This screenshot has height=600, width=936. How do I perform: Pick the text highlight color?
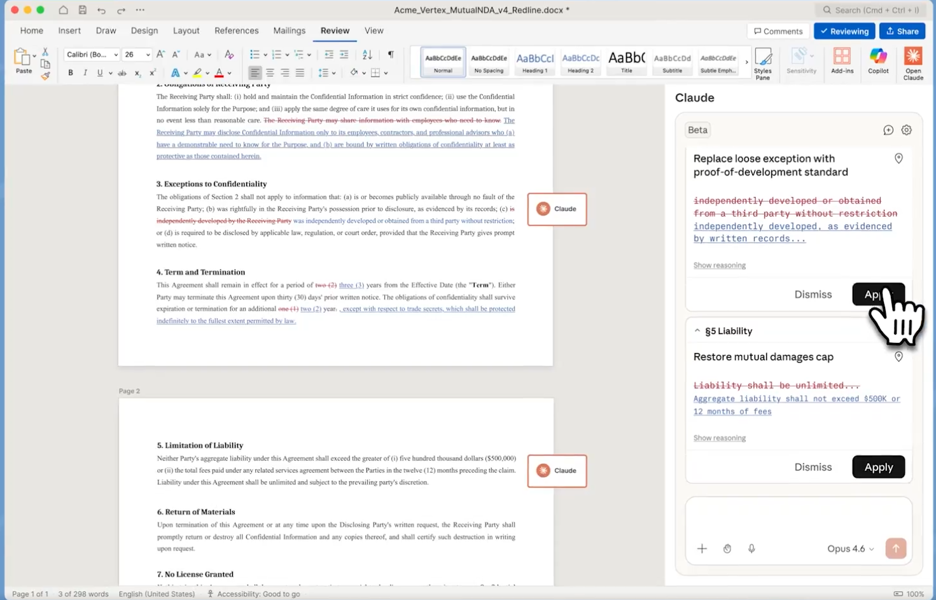198,73
